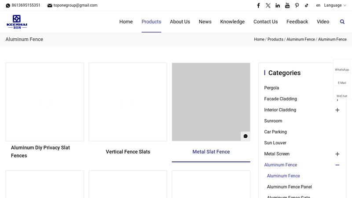Open the TikTok social icon

(307, 5)
